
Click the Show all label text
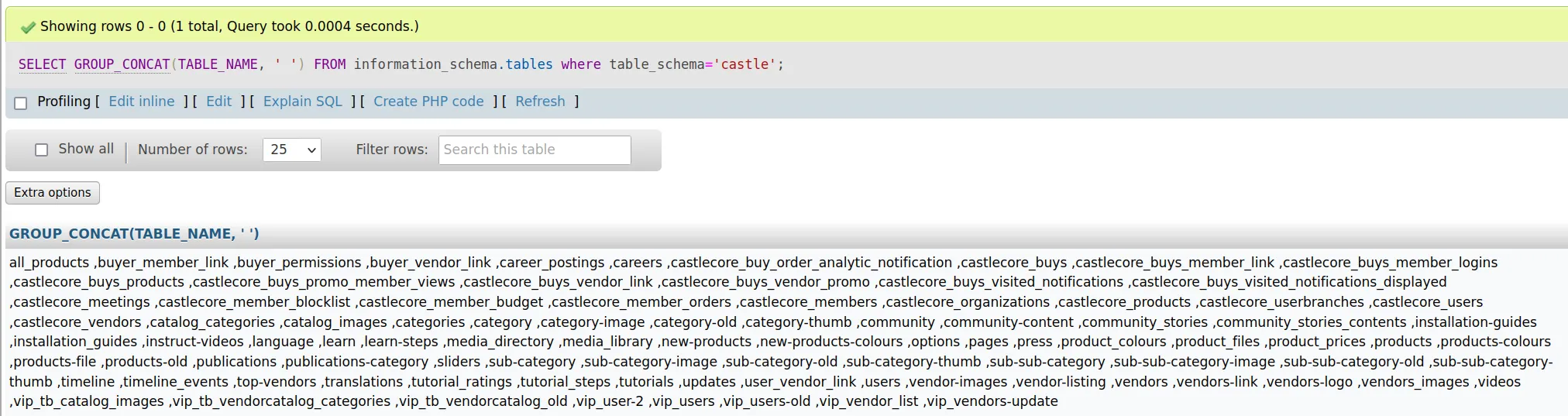coord(86,149)
